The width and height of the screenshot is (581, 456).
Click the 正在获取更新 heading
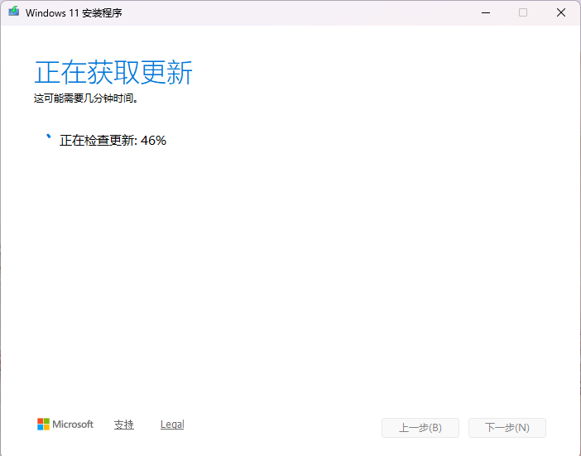pyautogui.click(x=113, y=73)
